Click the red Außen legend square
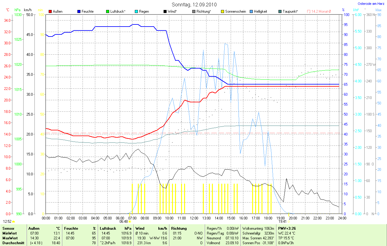Screen dimensions: 387x246 50,11
